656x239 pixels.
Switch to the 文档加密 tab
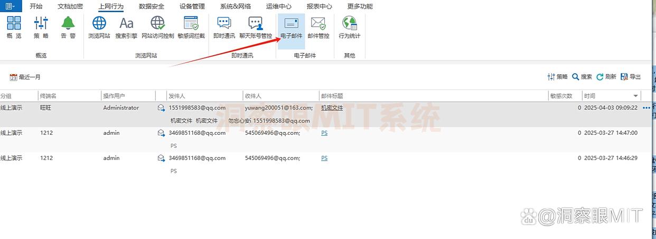pyautogui.click(x=70, y=6)
